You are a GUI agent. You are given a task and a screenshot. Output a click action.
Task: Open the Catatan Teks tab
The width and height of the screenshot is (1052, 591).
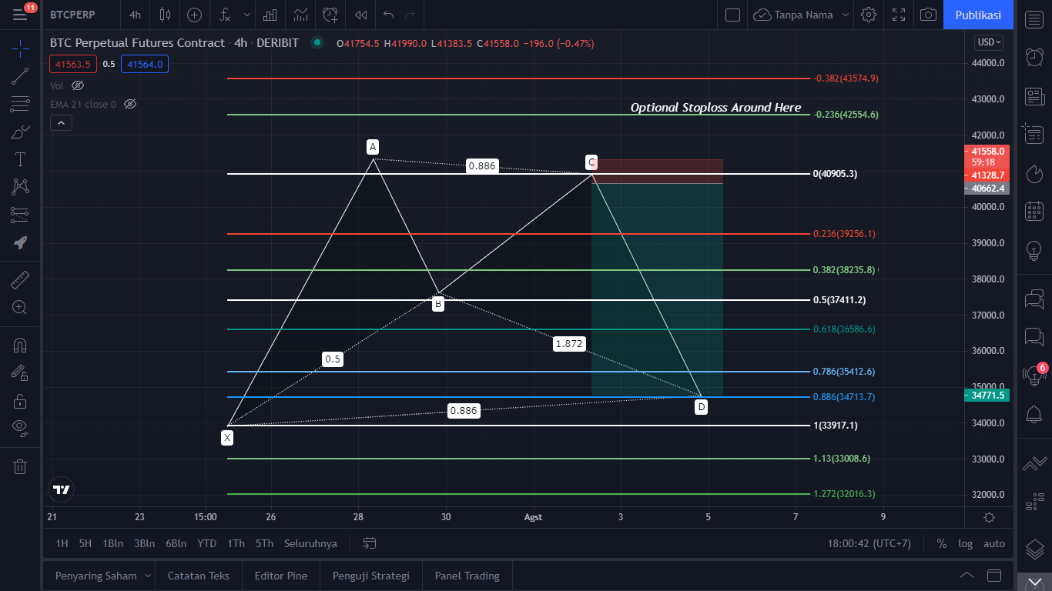pyautogui.click(x=199, y=576)
